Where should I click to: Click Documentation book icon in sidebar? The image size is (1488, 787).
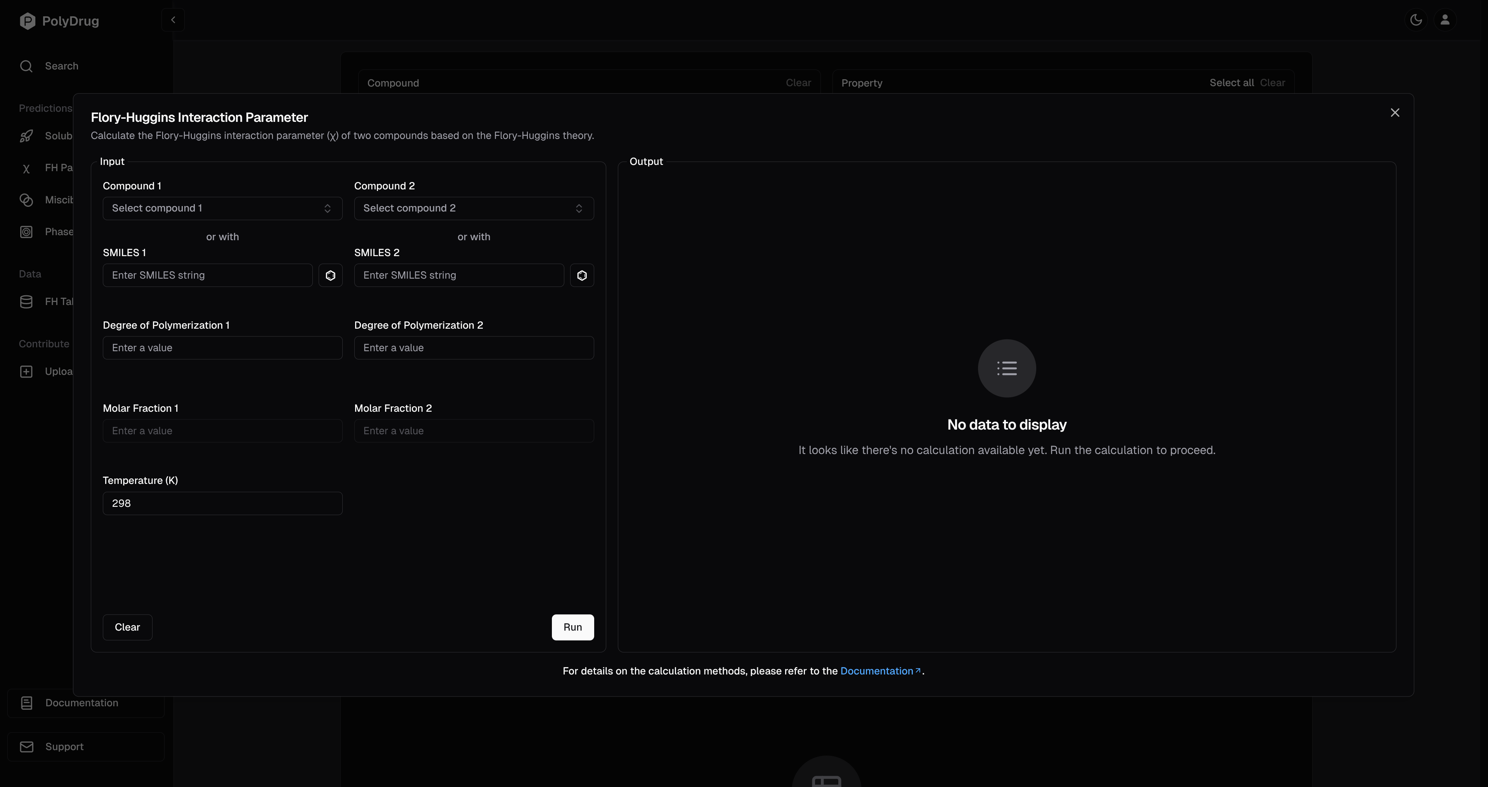(26, 703)
